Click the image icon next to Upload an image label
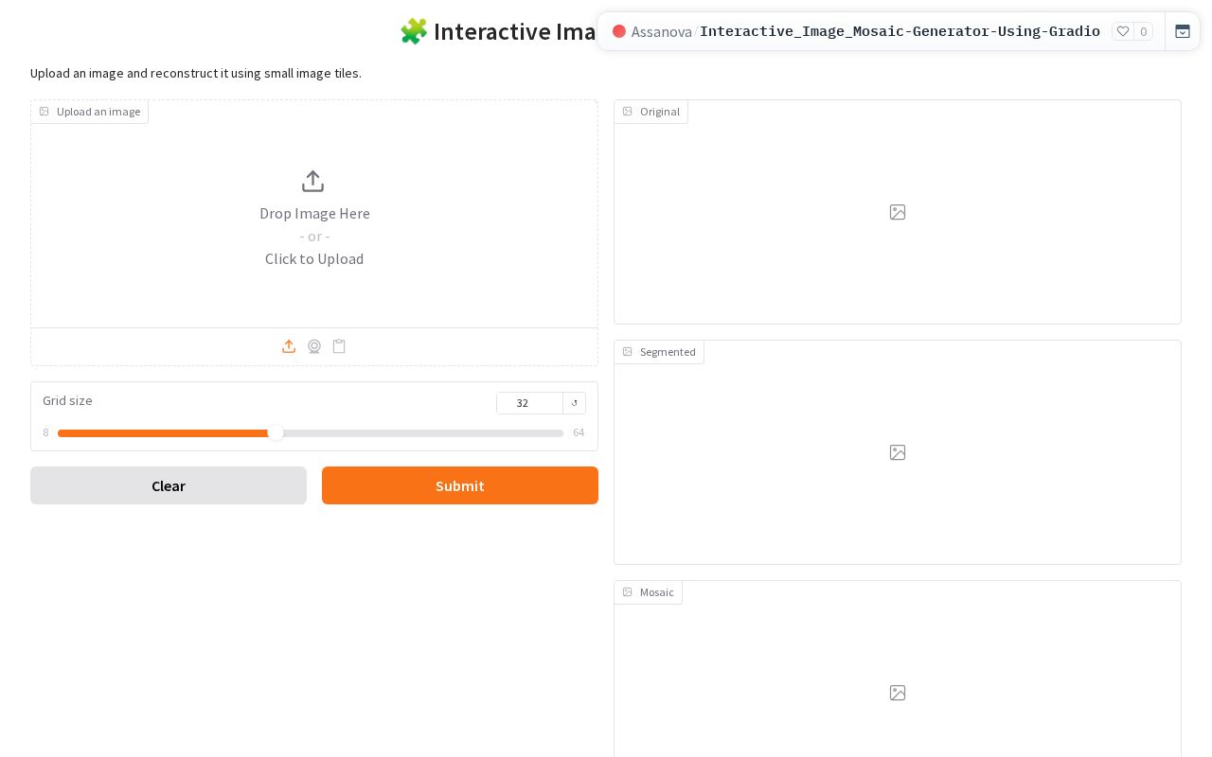Image resolution: width=1212 pixels, height=757 pixels. click(44, 112)
